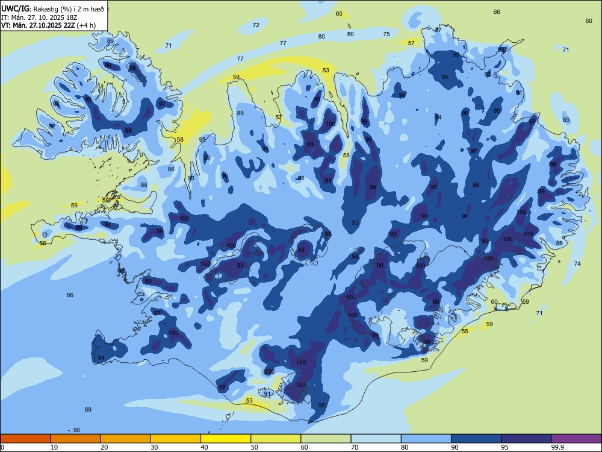Image resolution: width=602 pixels, height=452 pixels.
Task: Click the 90–95 dark blue legend swatch
Action: point(476,439)
